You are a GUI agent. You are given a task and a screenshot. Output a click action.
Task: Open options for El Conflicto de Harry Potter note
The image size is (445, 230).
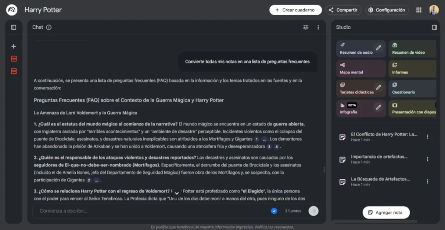pyautogui.click(x=427, y=137)
